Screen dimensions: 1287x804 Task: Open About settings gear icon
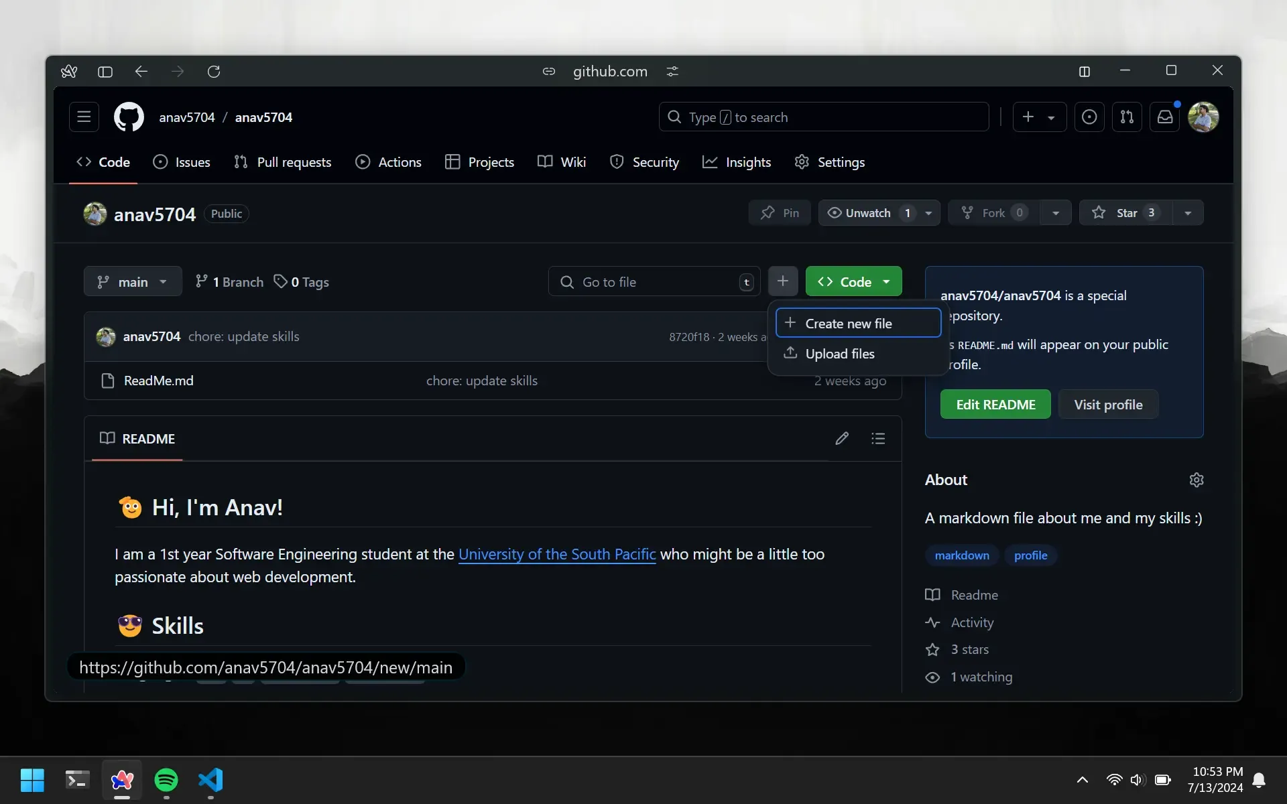[1197, 480]
